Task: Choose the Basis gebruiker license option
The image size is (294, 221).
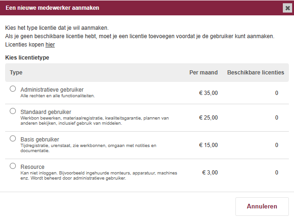Action: [13, 139]
